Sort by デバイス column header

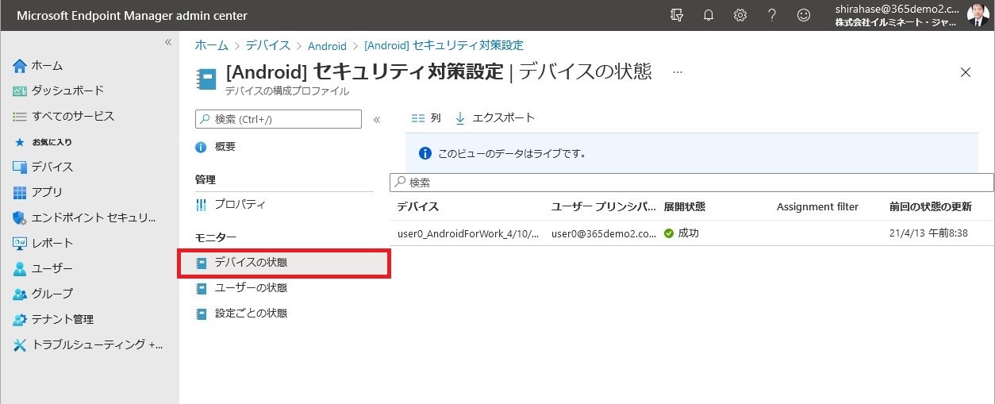tap(418, 206)
